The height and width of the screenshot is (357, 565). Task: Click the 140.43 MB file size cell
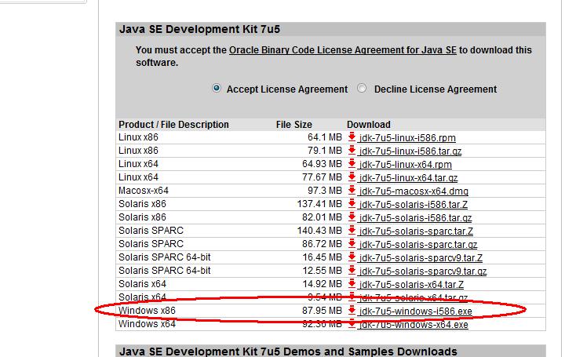(319, 230)
